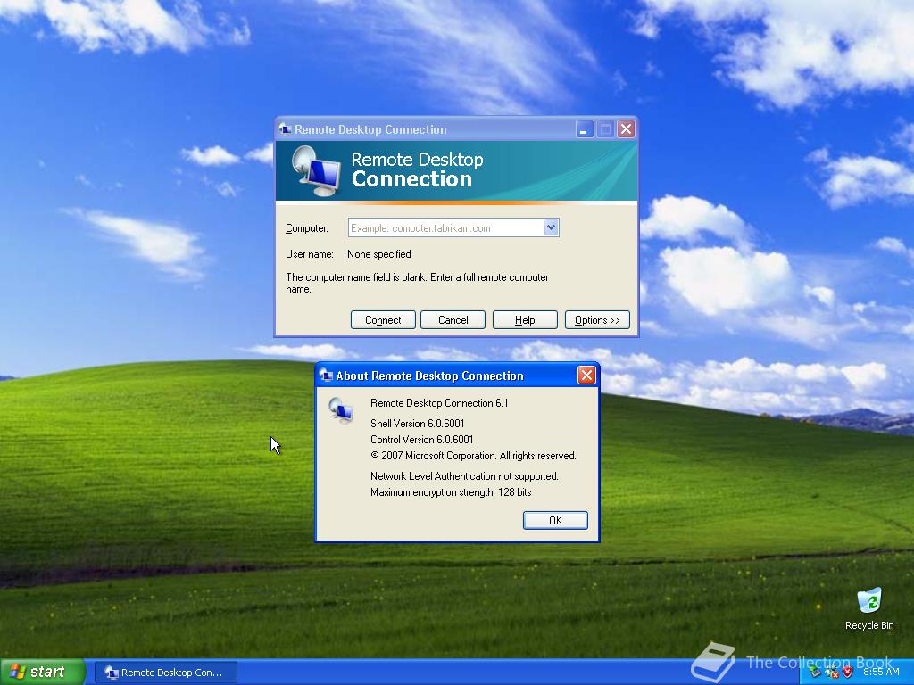Image resolution: width=914 pixels, height=685 pixels.
Task: Click the About dialog title bar icon
Action: tap(326, 376)
